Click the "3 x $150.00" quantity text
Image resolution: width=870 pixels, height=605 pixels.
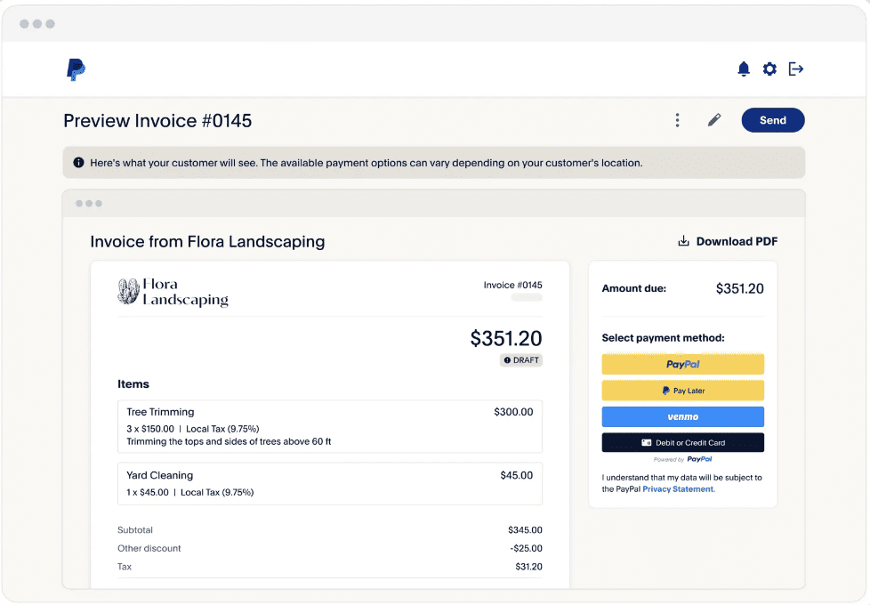pos(150,429)
